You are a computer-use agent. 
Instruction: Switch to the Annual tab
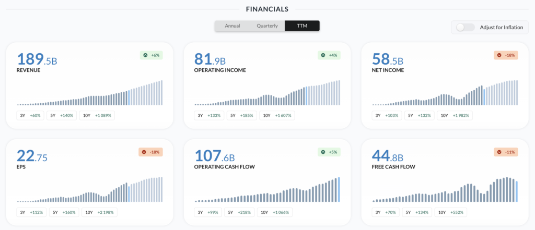[x=232, y=26]
